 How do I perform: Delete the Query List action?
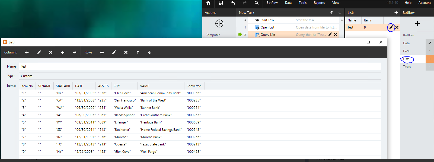[336, 34]
